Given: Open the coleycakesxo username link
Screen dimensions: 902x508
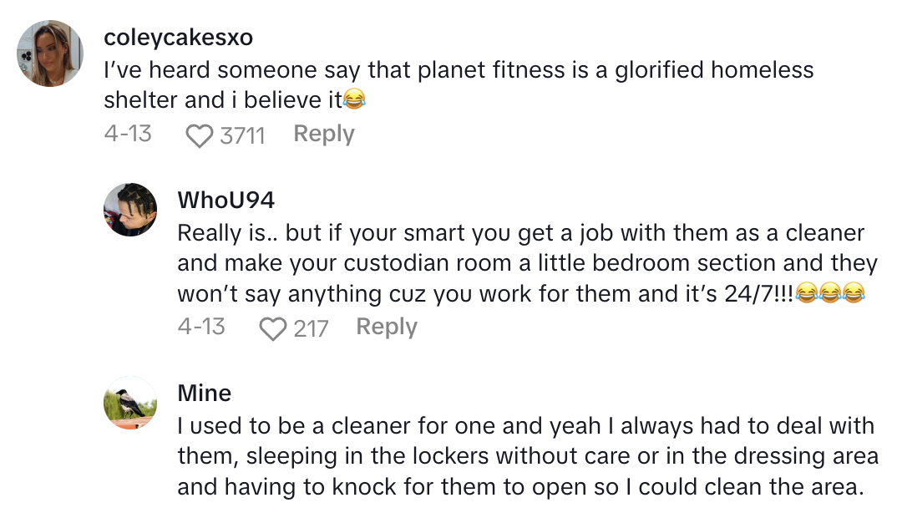Looking at the screenshot, I should point(178,38).
